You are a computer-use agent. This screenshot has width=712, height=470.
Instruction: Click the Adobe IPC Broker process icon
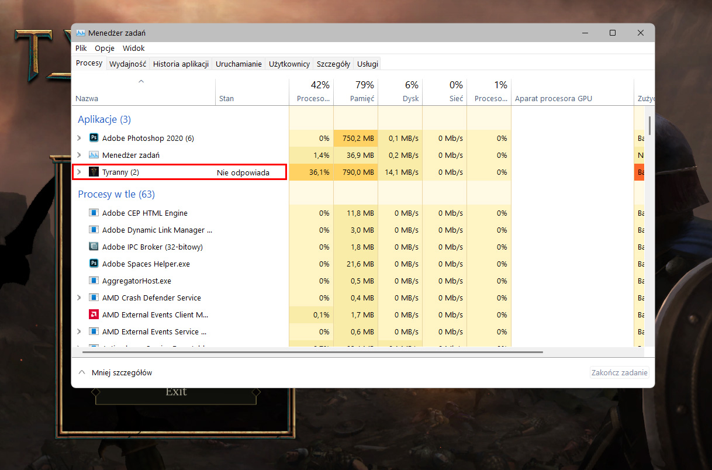[x=94, y=247]
